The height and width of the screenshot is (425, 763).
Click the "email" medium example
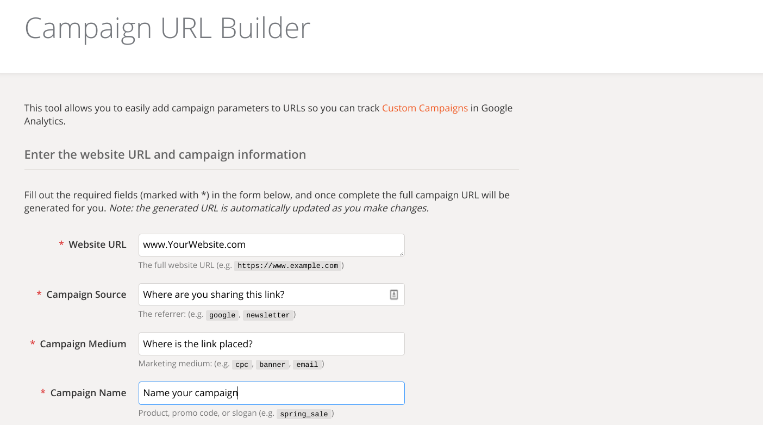(307, 365)
